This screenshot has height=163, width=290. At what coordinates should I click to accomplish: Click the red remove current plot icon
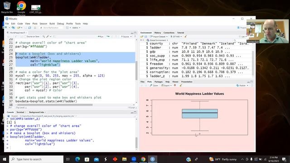tap(175, 86)
